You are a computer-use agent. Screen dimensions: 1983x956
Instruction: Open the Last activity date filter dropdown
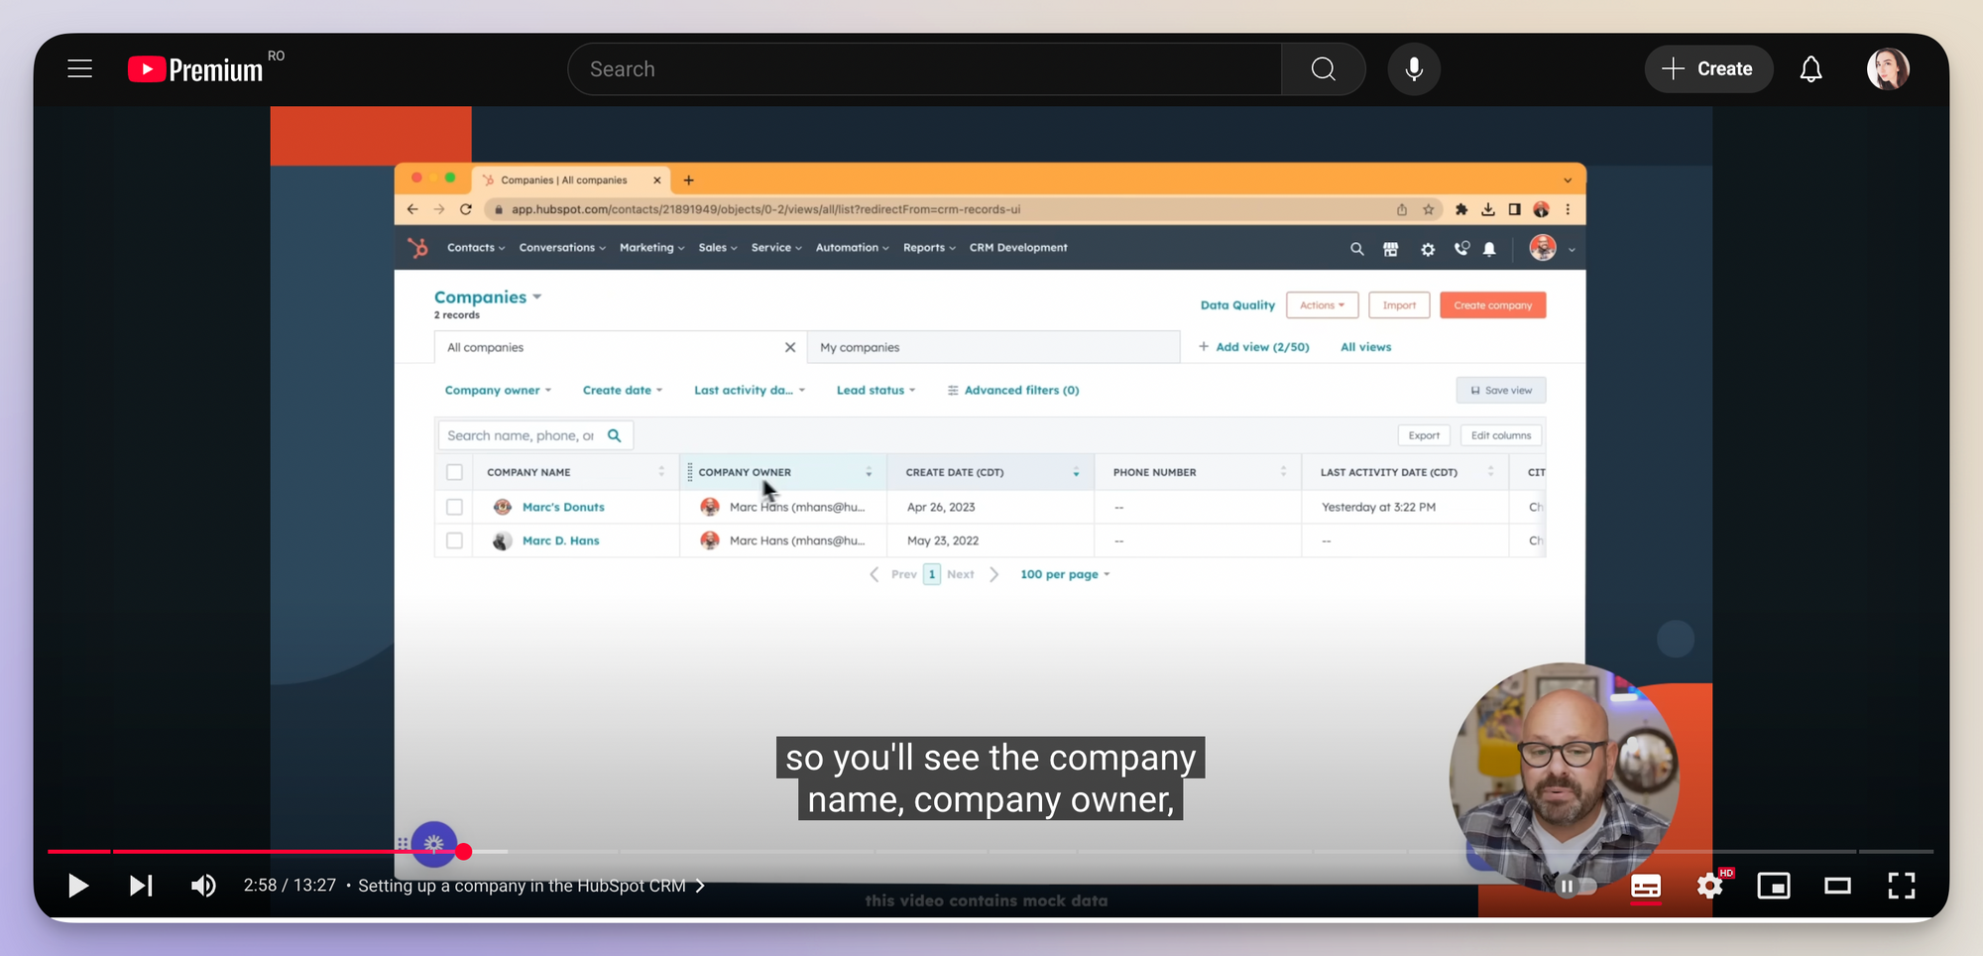pyautogui.click(x=750, y=391)
